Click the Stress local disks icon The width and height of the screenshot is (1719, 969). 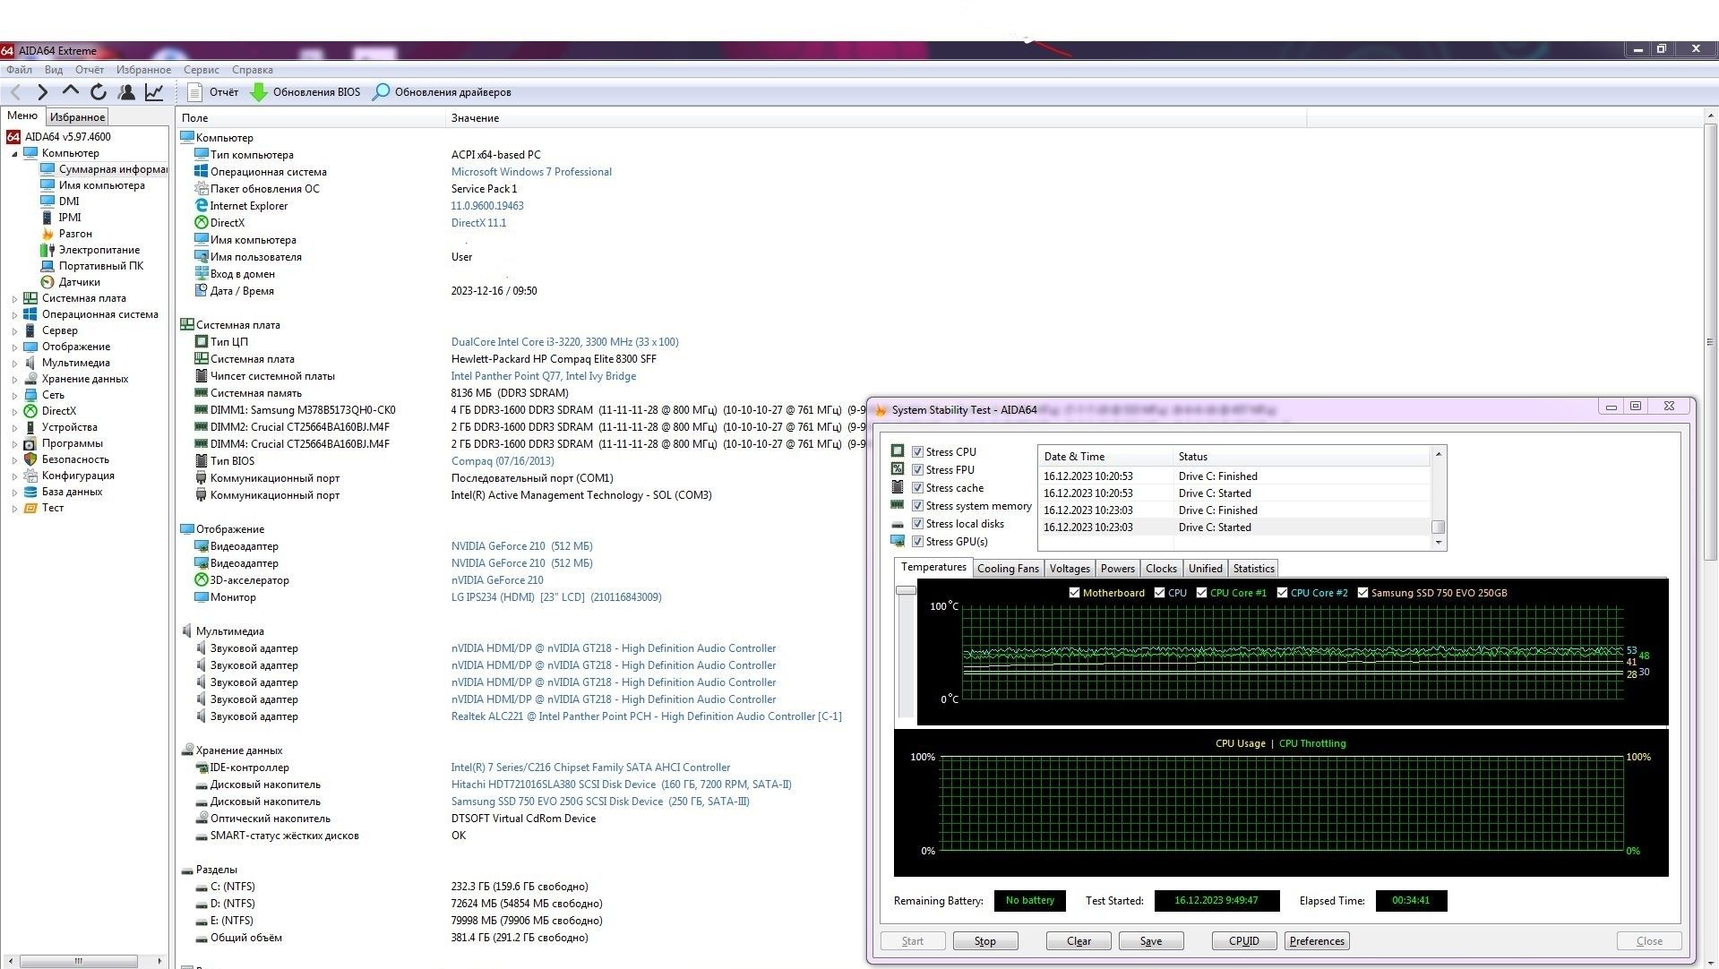pyautogui.click(x=898, y=524)
